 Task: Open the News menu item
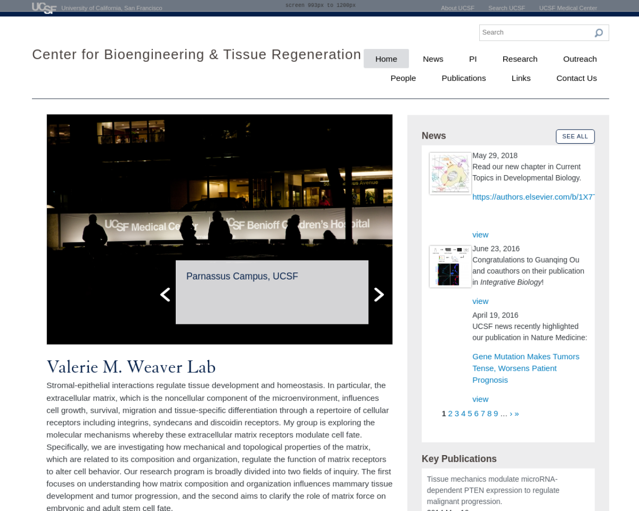coord(433,59)
